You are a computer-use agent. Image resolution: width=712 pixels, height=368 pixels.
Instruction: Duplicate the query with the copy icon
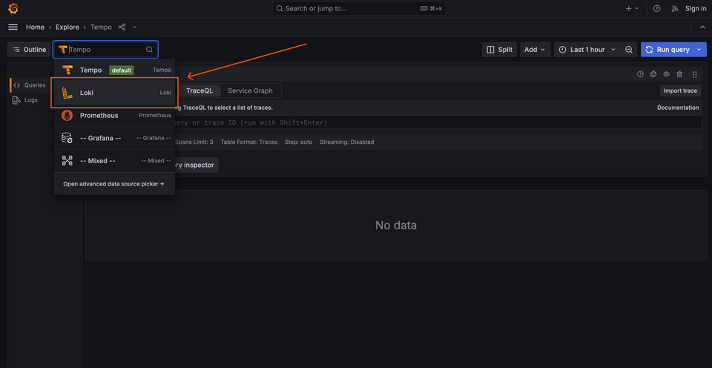[x=653, y=74]
